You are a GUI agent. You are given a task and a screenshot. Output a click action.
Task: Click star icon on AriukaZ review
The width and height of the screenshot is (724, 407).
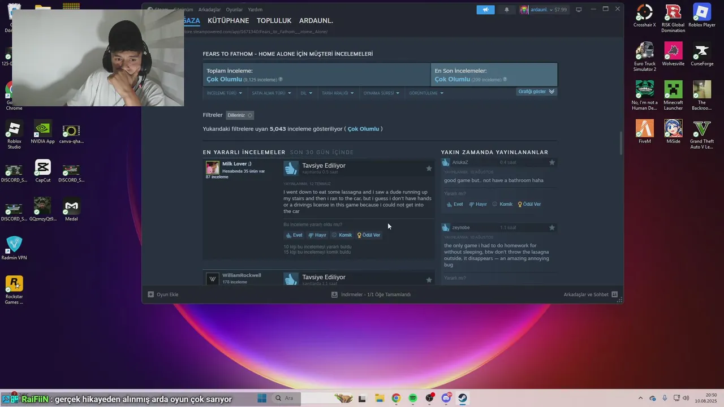[552, 162]
